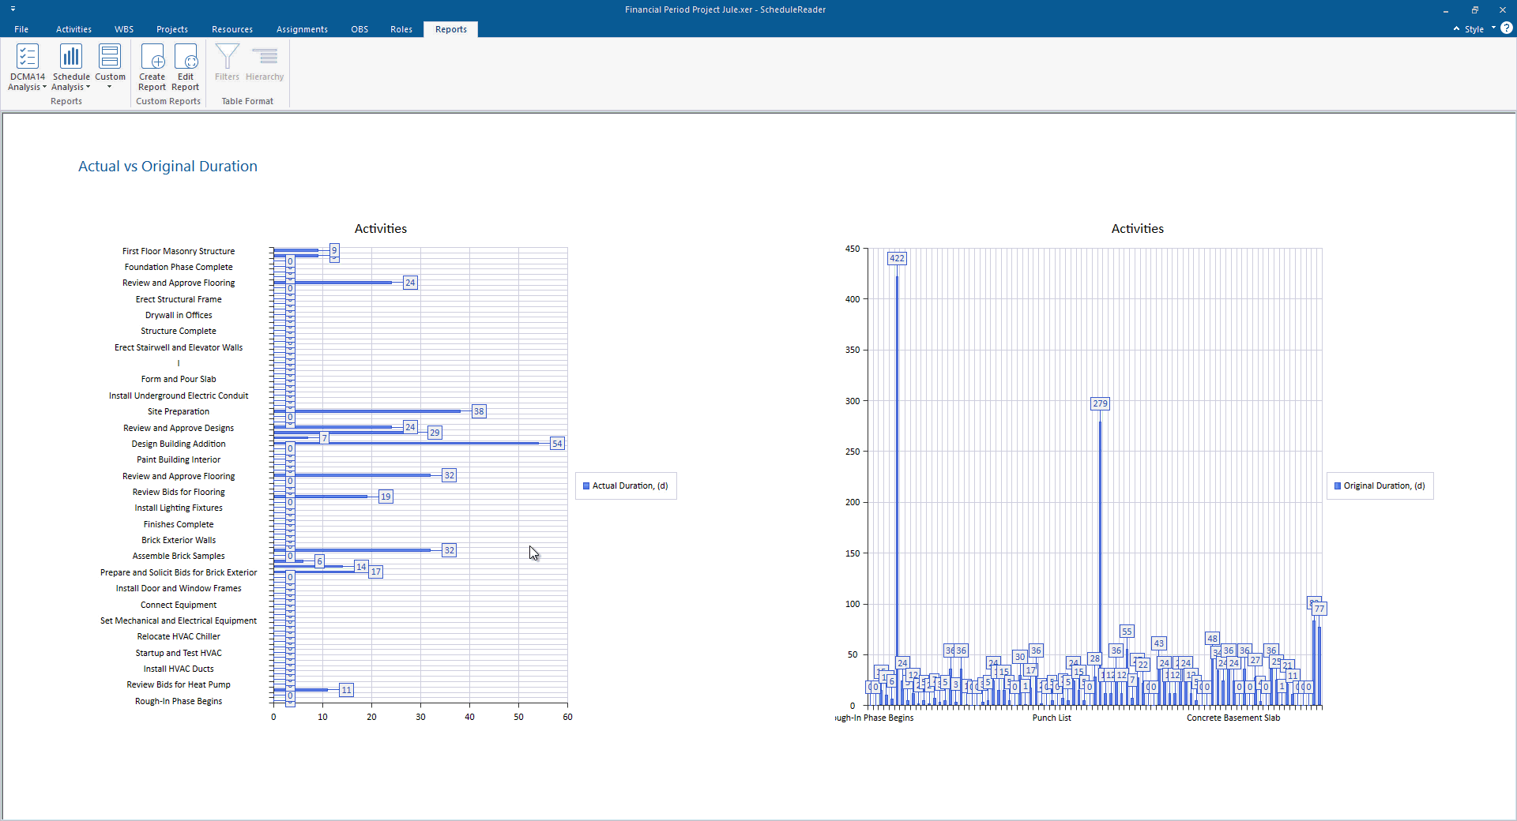The image size is (1517, 821).
Task: Collapse the ribbon with the up chevron
Action: [1456, 29]
